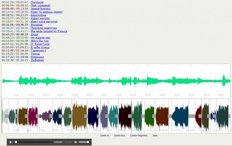232x146 pixels.
Task: Open the track link Пой, соловей!
Action: click(40, 6)
